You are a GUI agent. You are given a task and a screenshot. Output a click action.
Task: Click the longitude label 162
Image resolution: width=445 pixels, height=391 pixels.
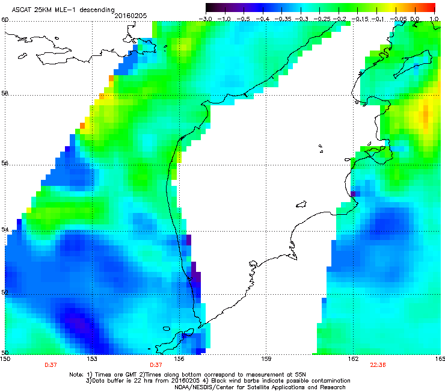coord(353,359)
